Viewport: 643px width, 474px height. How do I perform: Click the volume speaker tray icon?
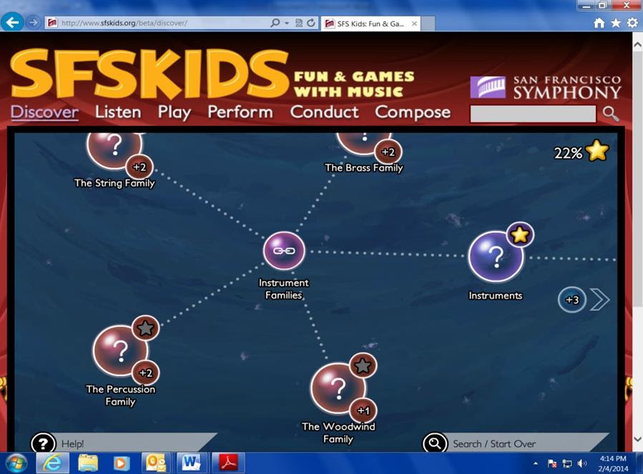coord(582,463)
